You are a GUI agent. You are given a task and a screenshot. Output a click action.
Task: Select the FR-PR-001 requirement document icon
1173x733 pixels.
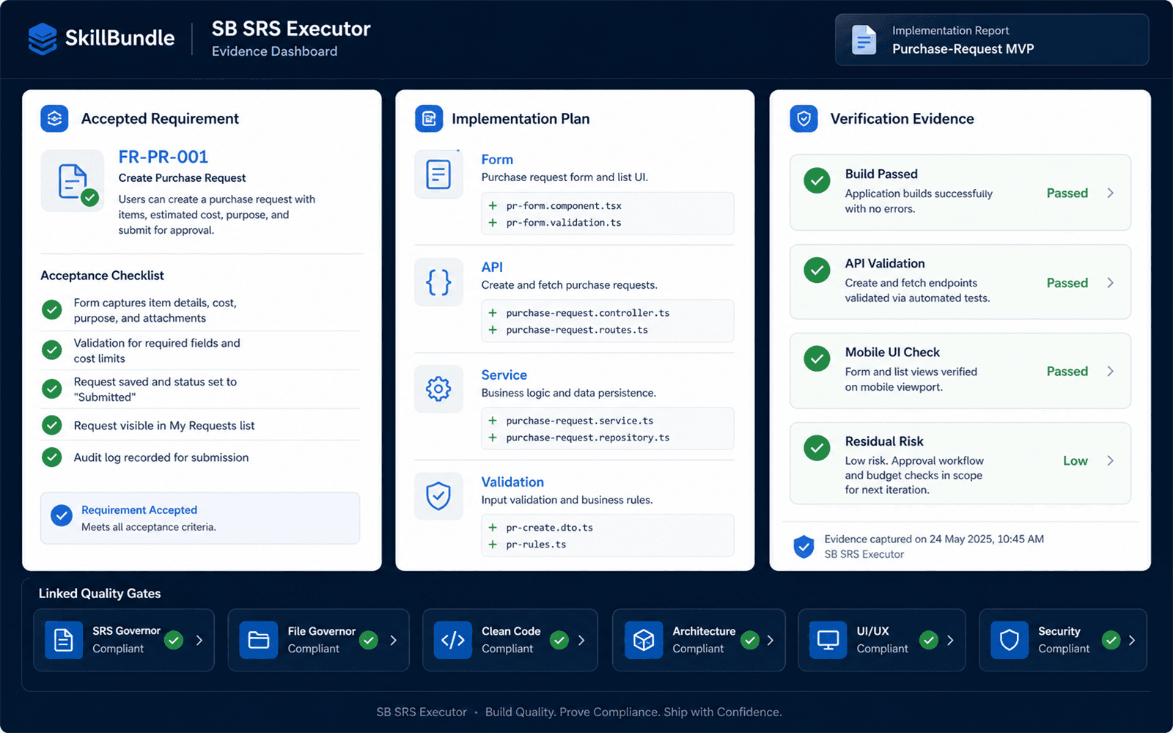(x=73, y=181)
